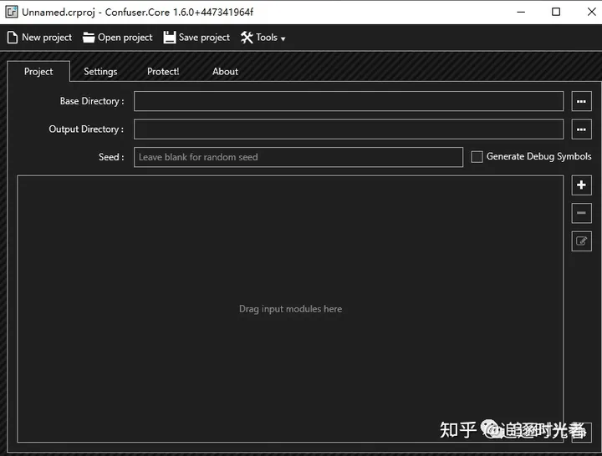Screen dimensions: 602x456
Task: Add a module with the plus button
Action: point(581,185)
